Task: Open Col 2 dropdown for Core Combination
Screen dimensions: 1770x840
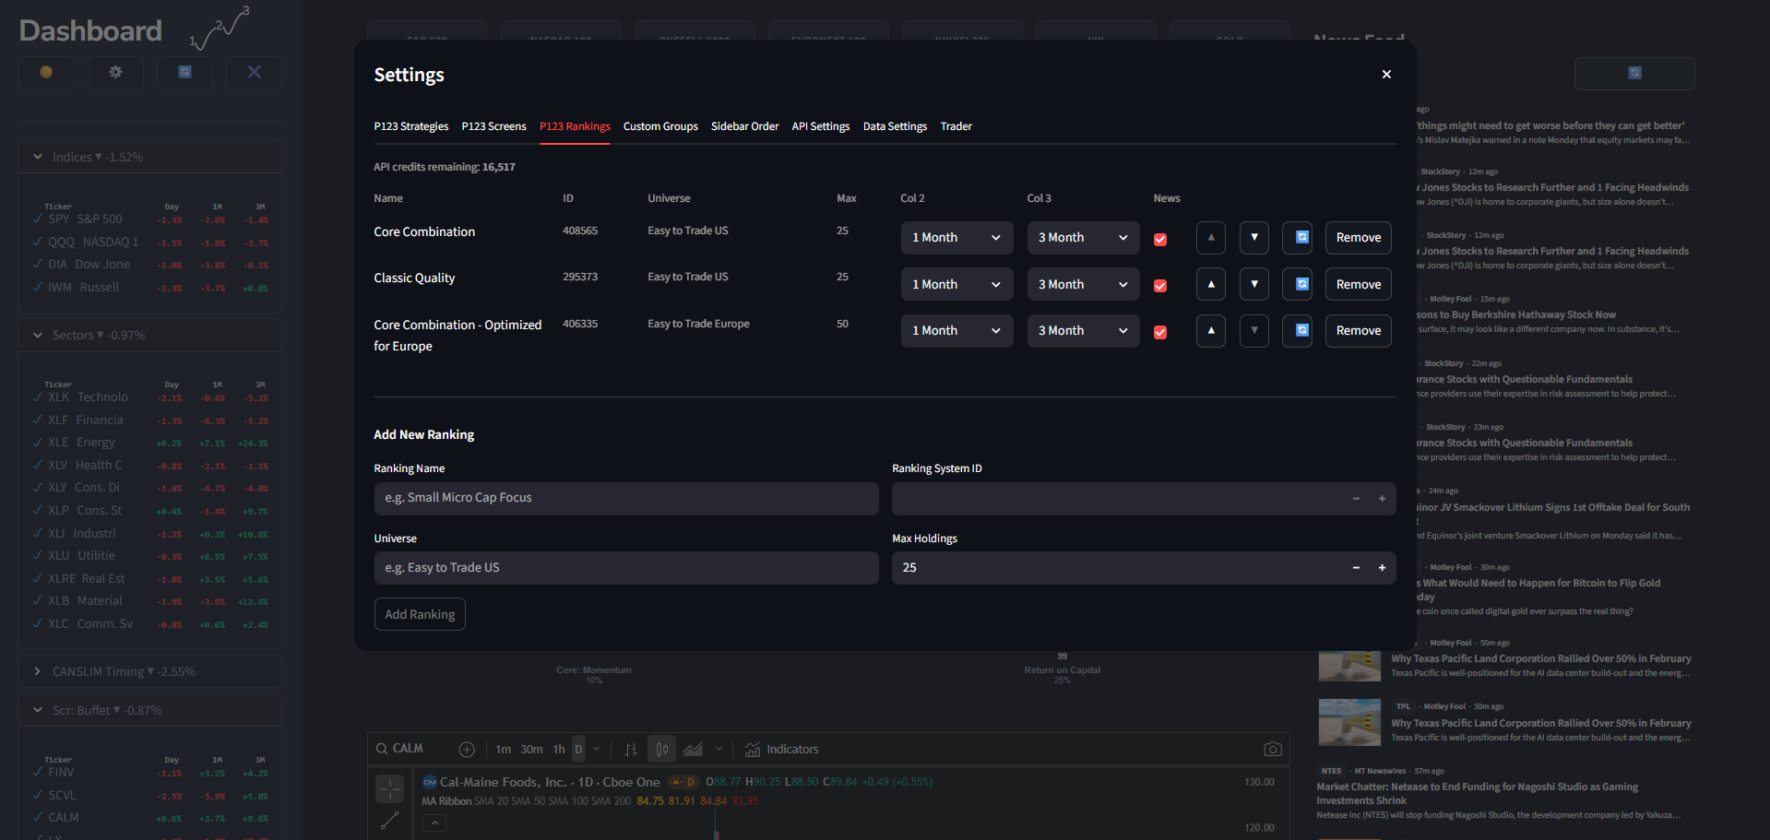Action: pos(956,238)
